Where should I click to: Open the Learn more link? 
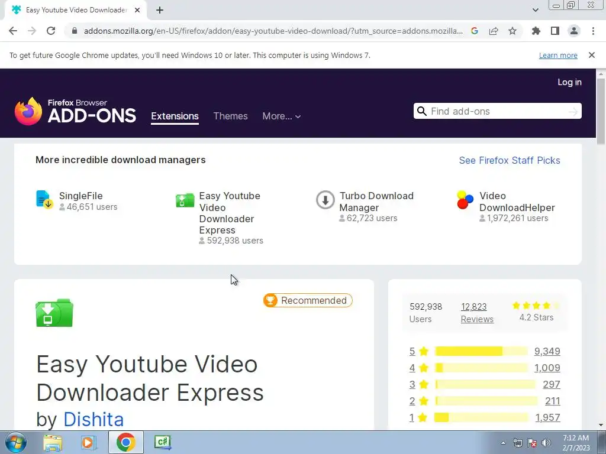(558, 55)
